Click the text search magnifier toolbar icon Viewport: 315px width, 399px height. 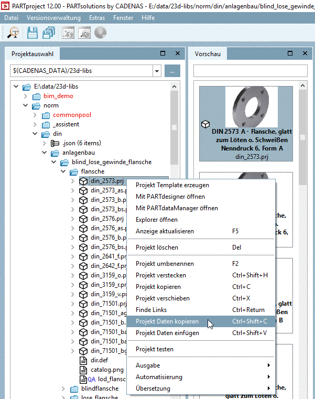pyautogui.click(x=13, y=33)
